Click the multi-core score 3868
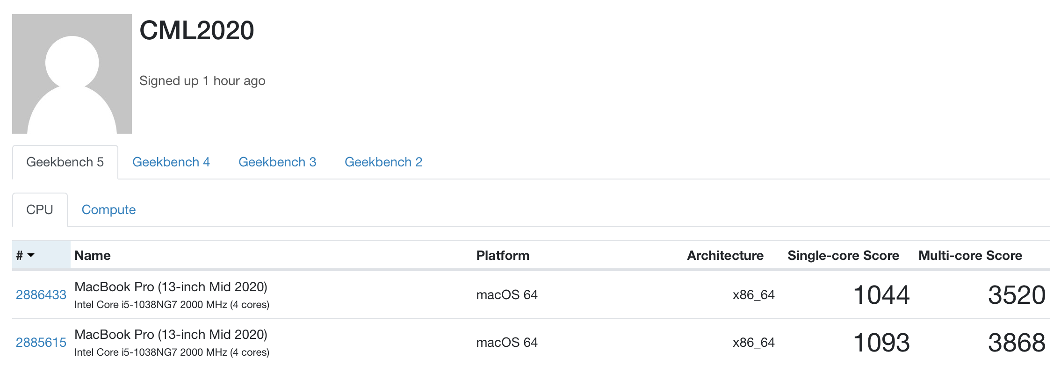 [1017, 343]
